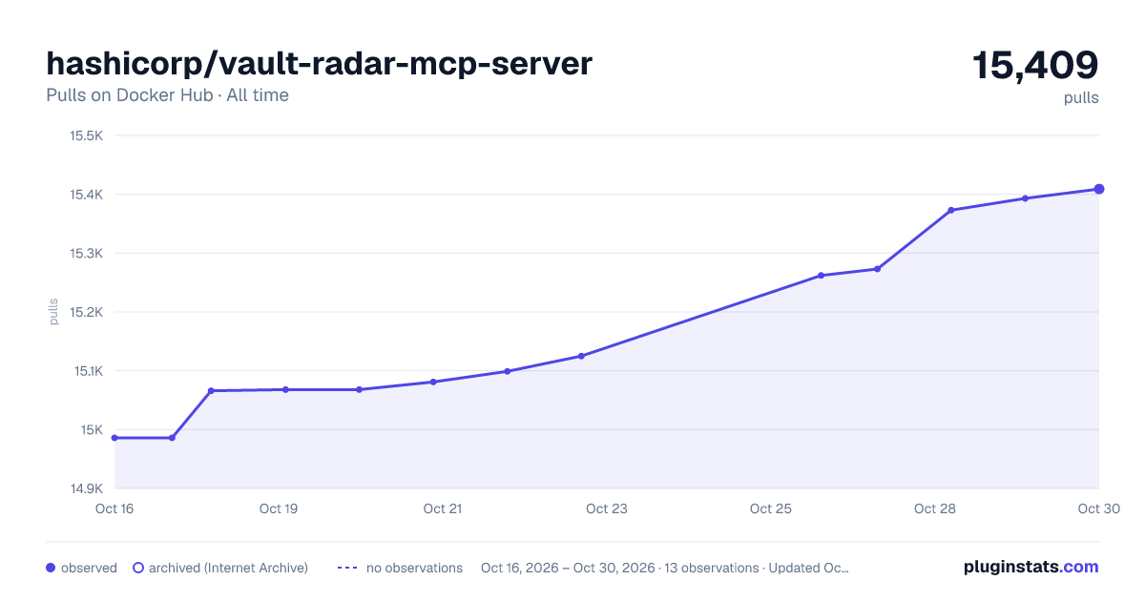
Task: Click the first data point at Oct 16
Action: [x=114, y=438]
